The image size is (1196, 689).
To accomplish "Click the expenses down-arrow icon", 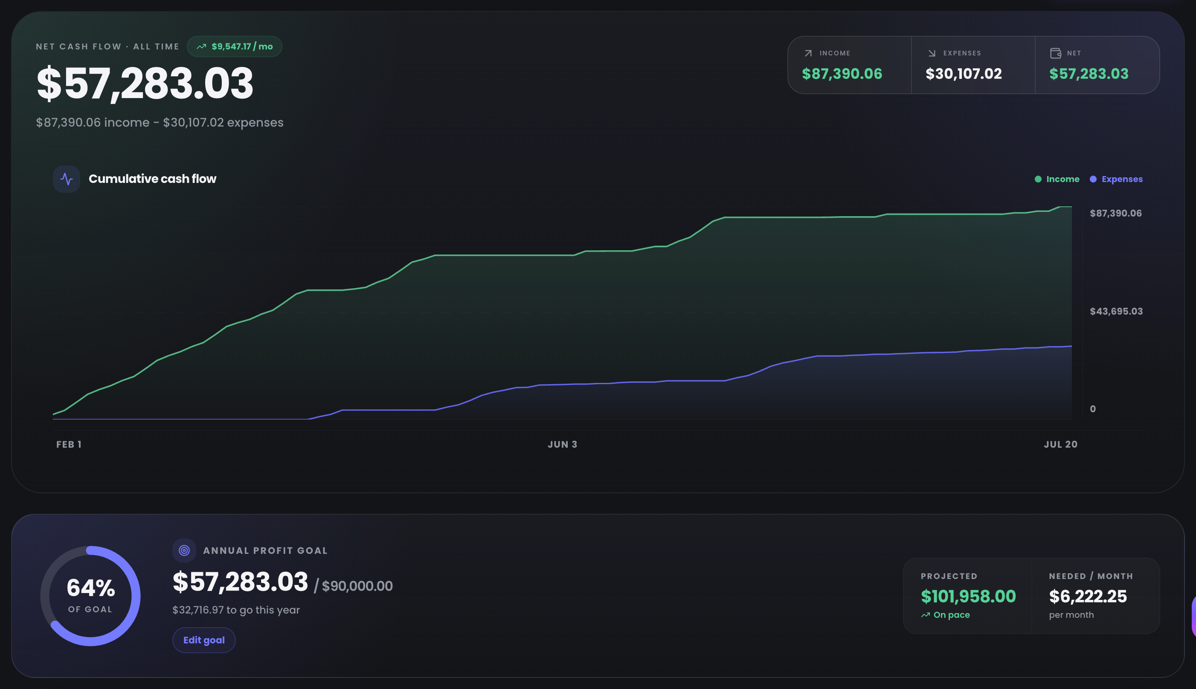I will tap(932, 53).
